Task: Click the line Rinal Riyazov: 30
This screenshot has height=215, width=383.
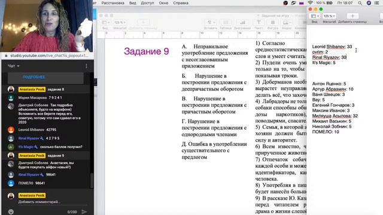Action: [329, 57]
